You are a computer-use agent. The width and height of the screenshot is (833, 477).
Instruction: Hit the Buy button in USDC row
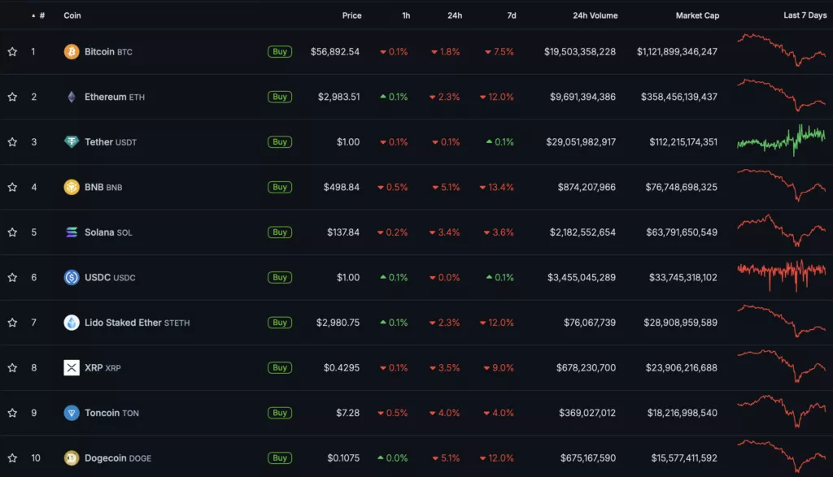coord(280,277)
